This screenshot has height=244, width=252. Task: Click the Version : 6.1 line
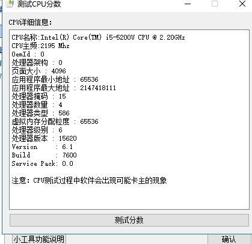pyautogui.click(x=42, y=147)
